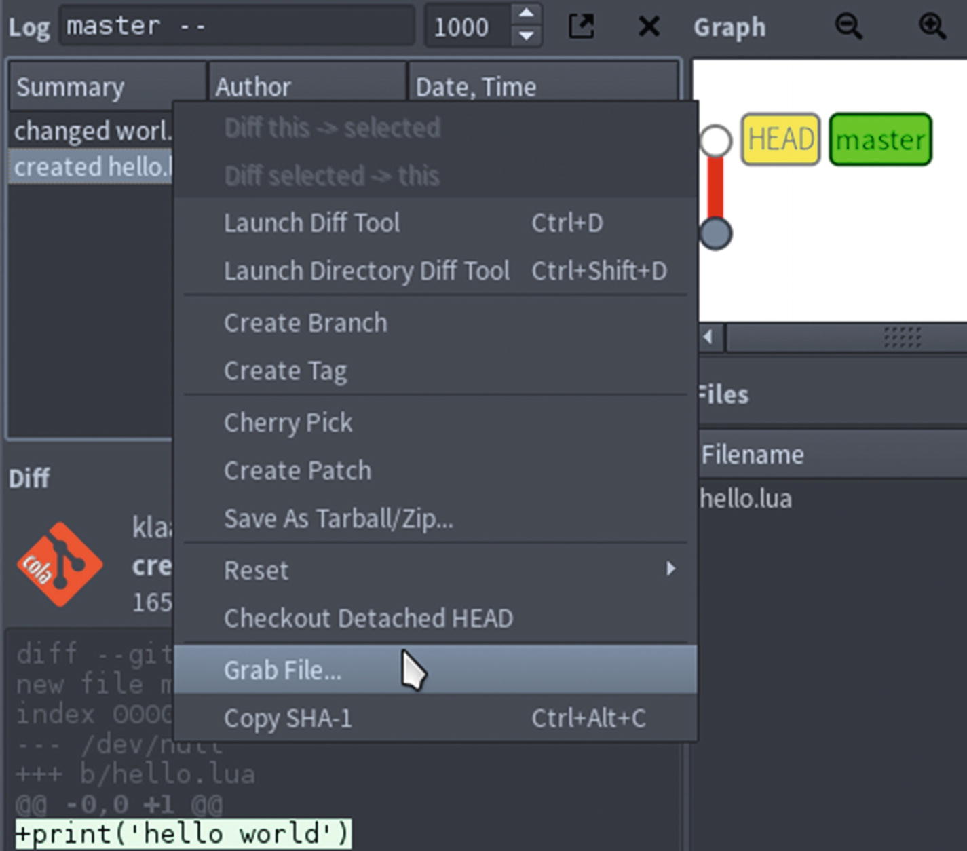Select the 'changed worl.' commit row

click(92, 130)
